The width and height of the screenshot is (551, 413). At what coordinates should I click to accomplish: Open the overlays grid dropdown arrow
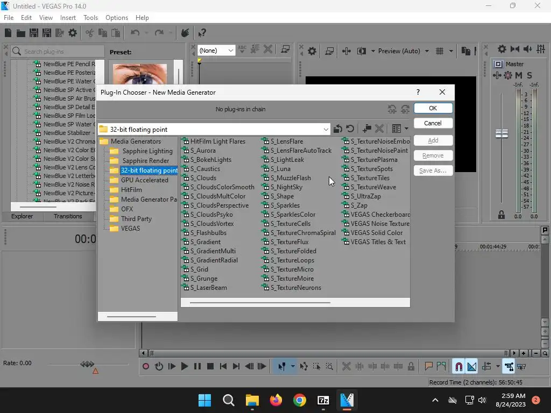tap(451, 51)
